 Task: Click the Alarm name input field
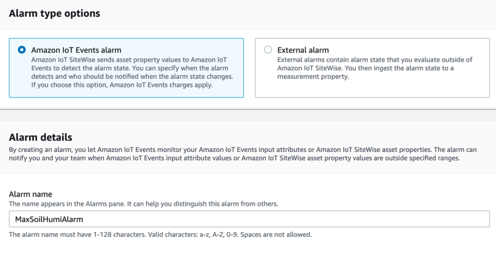pos(249,219)
